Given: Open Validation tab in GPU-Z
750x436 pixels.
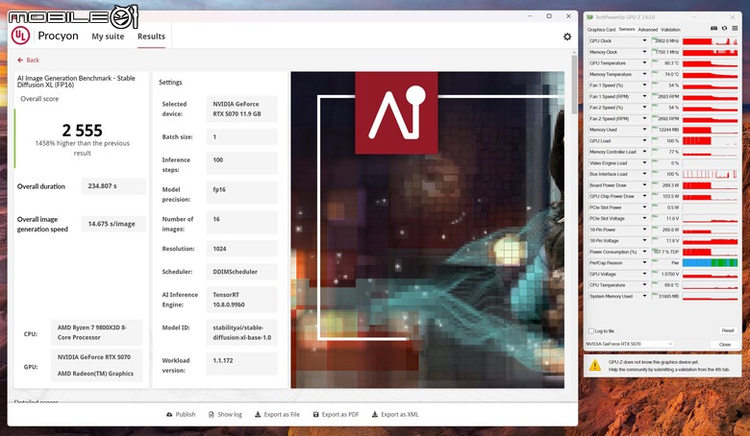Looking at the screenshot, I should pyautogui.click(x=670, y=30).
